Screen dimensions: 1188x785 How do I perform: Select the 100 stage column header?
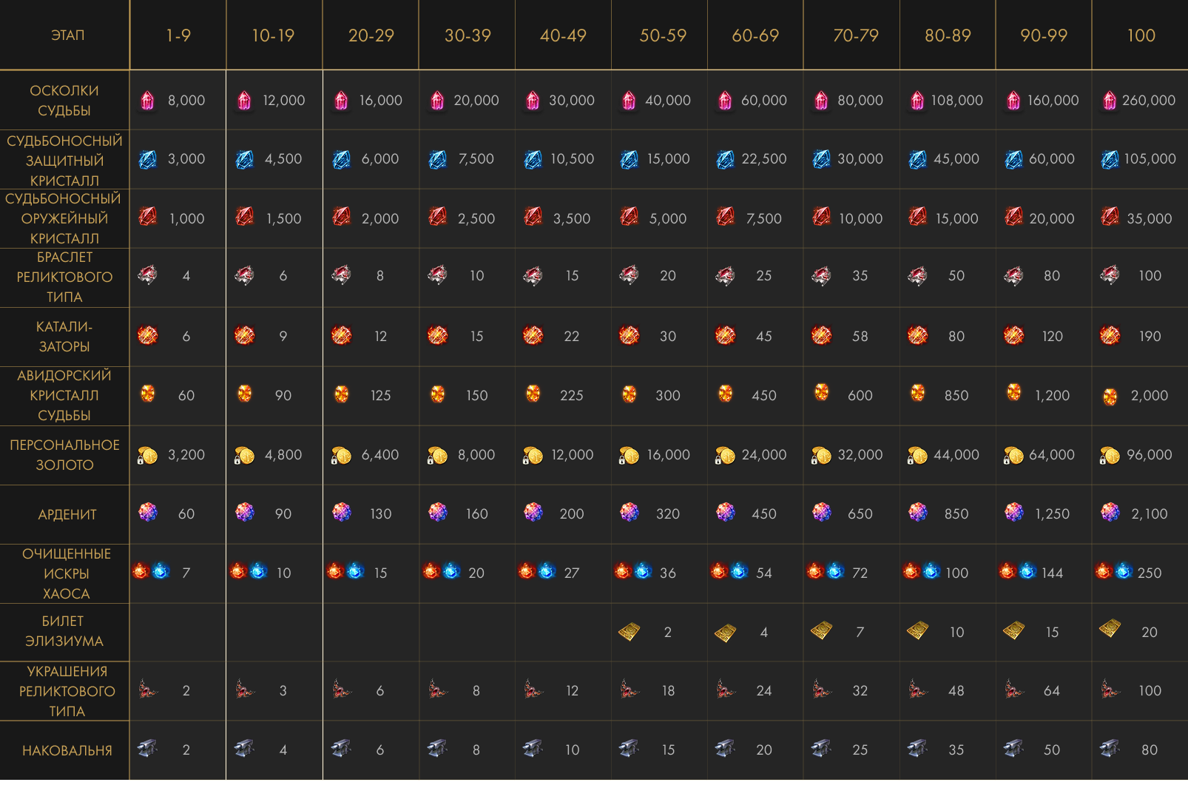coord(1141,36)
